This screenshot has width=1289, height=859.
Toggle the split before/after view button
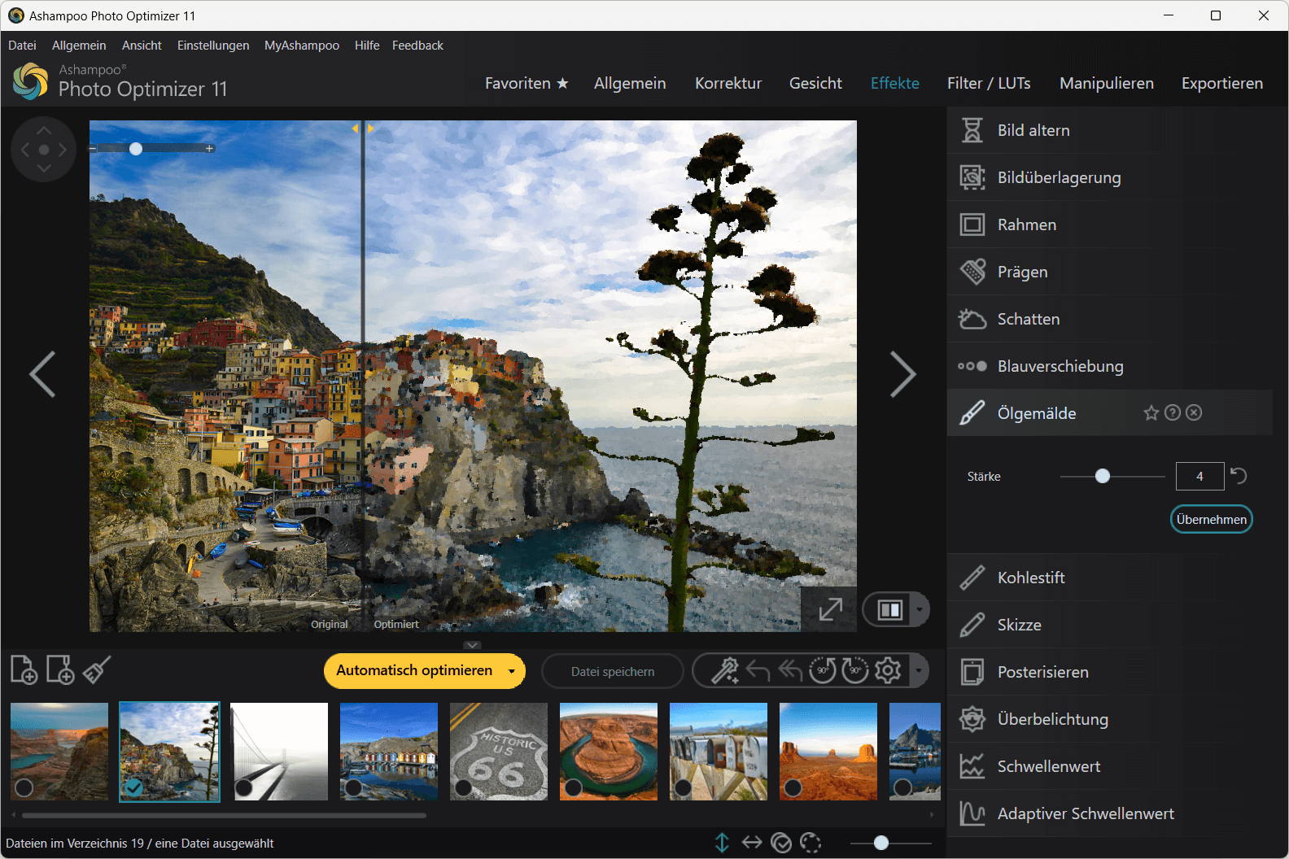point(889,610)
